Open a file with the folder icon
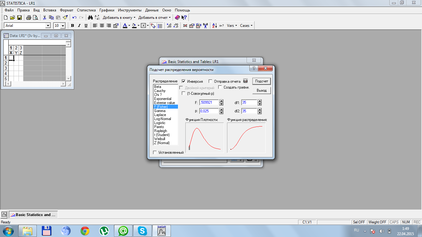422x237 pixels. [12, 18]
